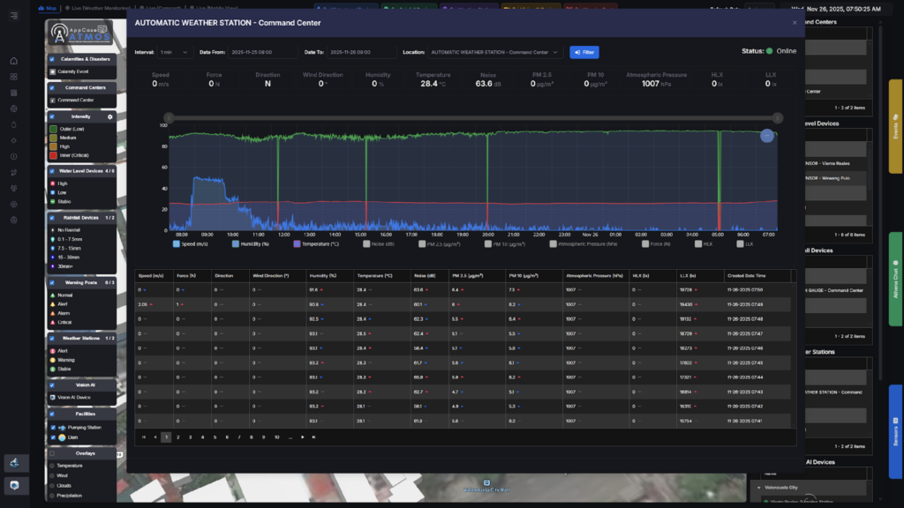This screenshot has height=508, width=904.
Task: Toggle the Temperature (°C) chart legend
Action: click(316, 244)
